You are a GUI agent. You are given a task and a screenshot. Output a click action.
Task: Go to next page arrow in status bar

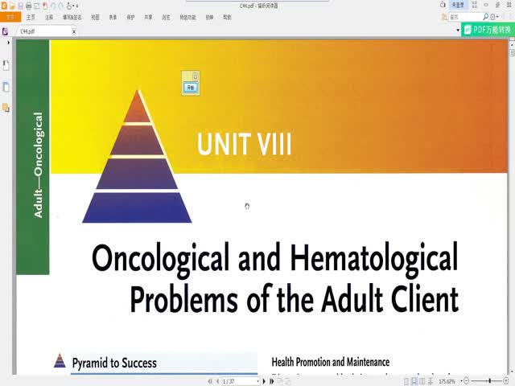(x=266, y=380)
